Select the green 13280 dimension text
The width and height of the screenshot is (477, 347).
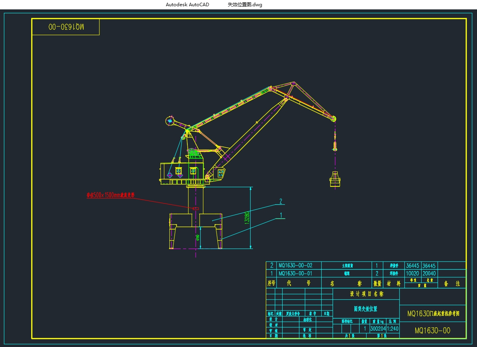[x=247, y=218]
